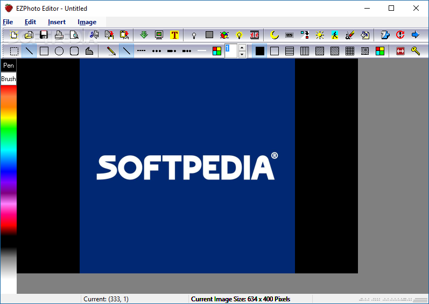This screenshot has height=304, width=429.
Task: Click the red horizontal resize icon
Action: (x=400, y=51)
